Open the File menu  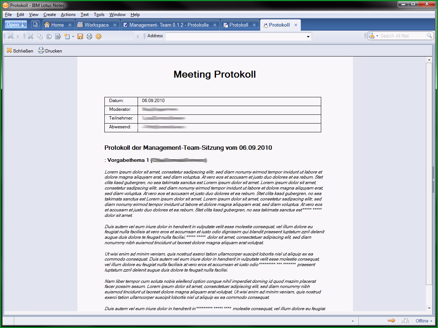point(8,15)
